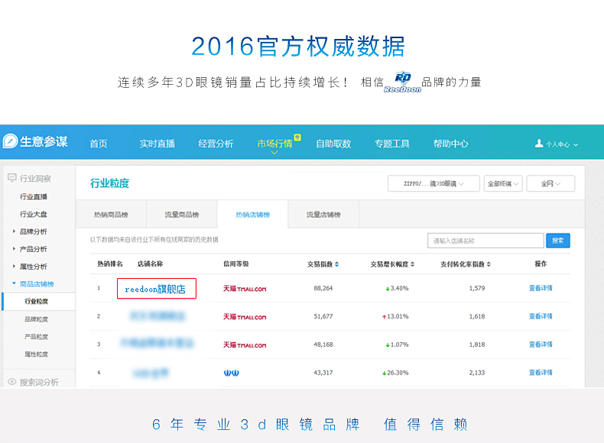604x443 pixels.
Task: Click Tmall logo in rank 1 row
Action: (x=245, y=288)
